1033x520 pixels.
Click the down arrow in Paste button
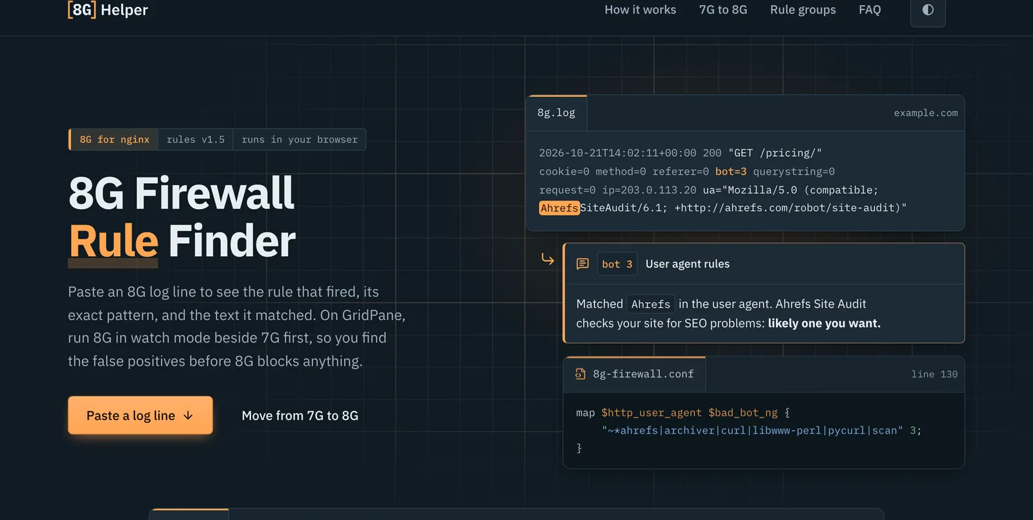tap(189, 416)
